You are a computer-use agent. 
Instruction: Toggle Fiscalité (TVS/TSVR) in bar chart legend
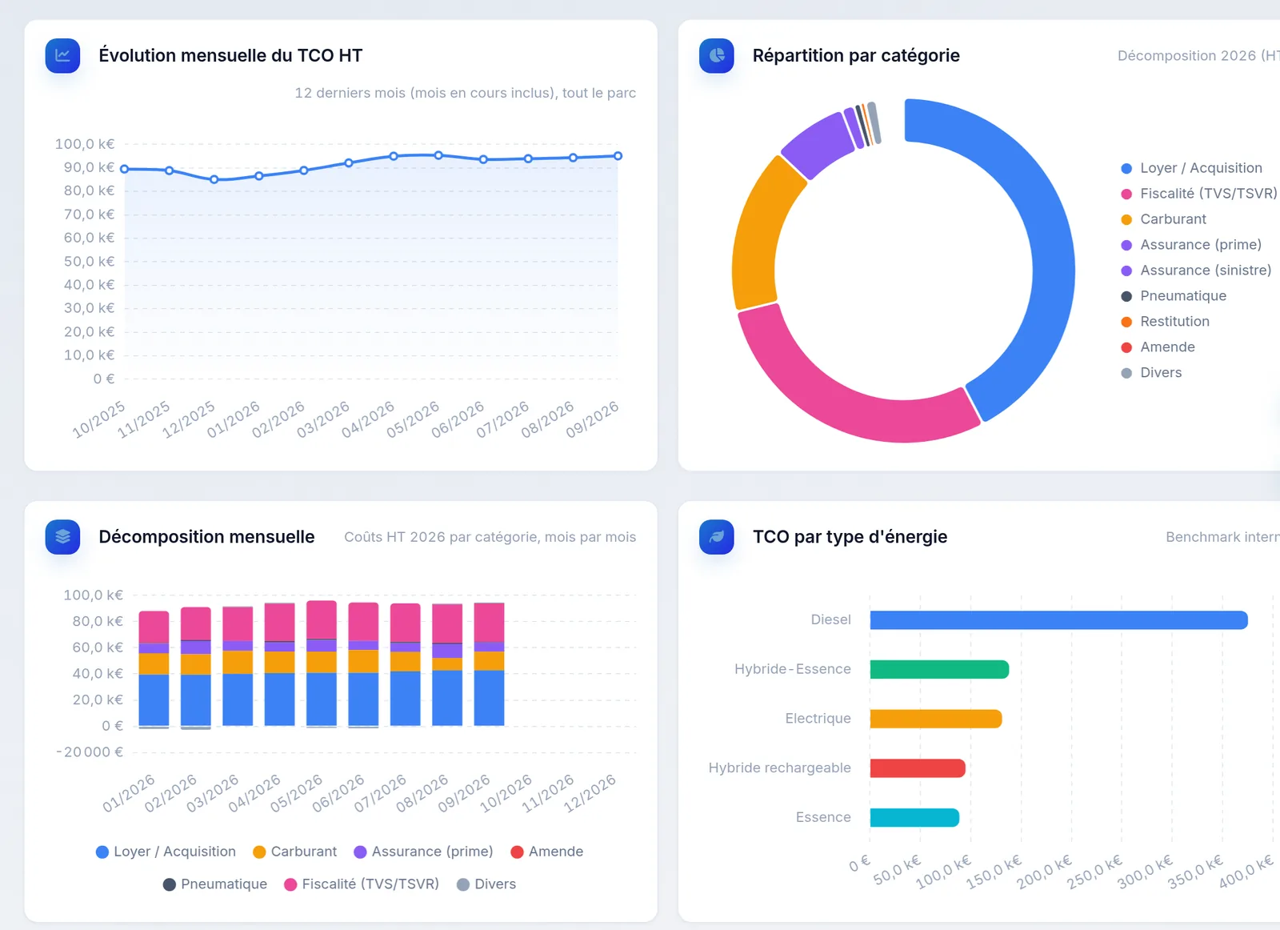[362, 884]
